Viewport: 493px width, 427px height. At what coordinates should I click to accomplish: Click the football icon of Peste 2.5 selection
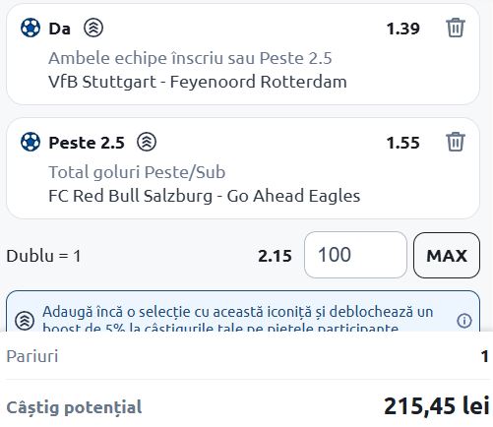coord(31,142)
